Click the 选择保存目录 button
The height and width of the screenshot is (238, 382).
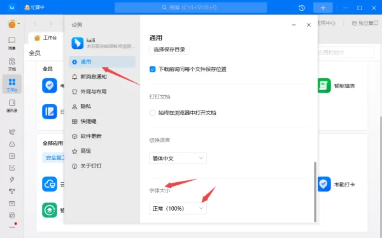pyautogui.click(x=169, y=50)
